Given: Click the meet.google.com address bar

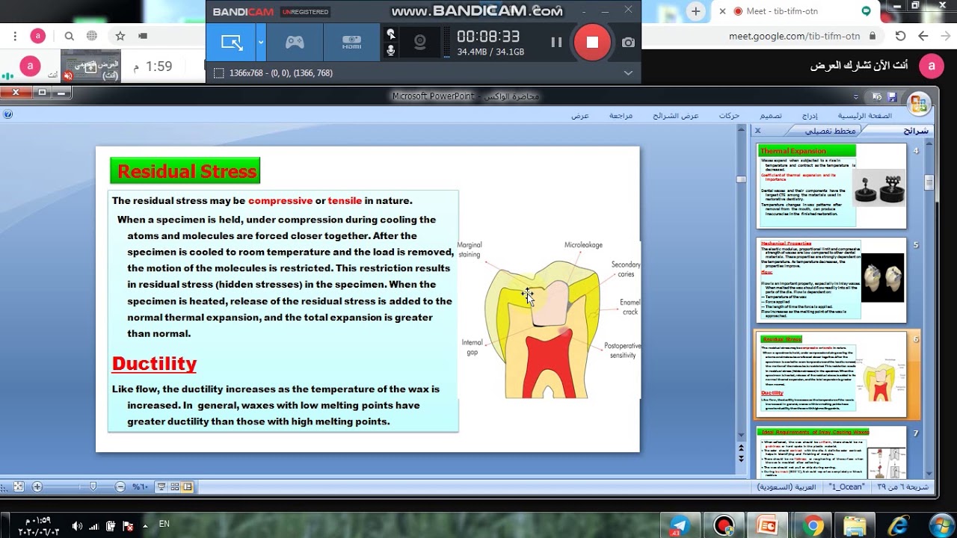Looking at the screenshot, I should point(794,36).
